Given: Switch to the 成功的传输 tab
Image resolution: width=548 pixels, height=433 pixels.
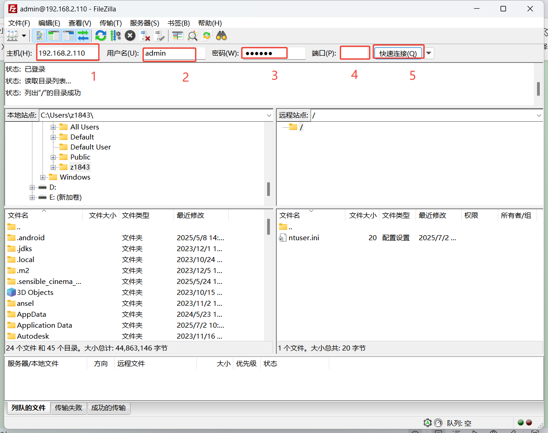Looking at the screenshot, I should 108,408.
